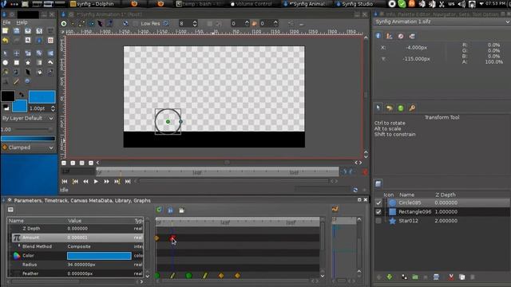Screen dimensions: 511x287
Task: Select the Gradient tool in toolbox
Action: [x=39, y=62]
